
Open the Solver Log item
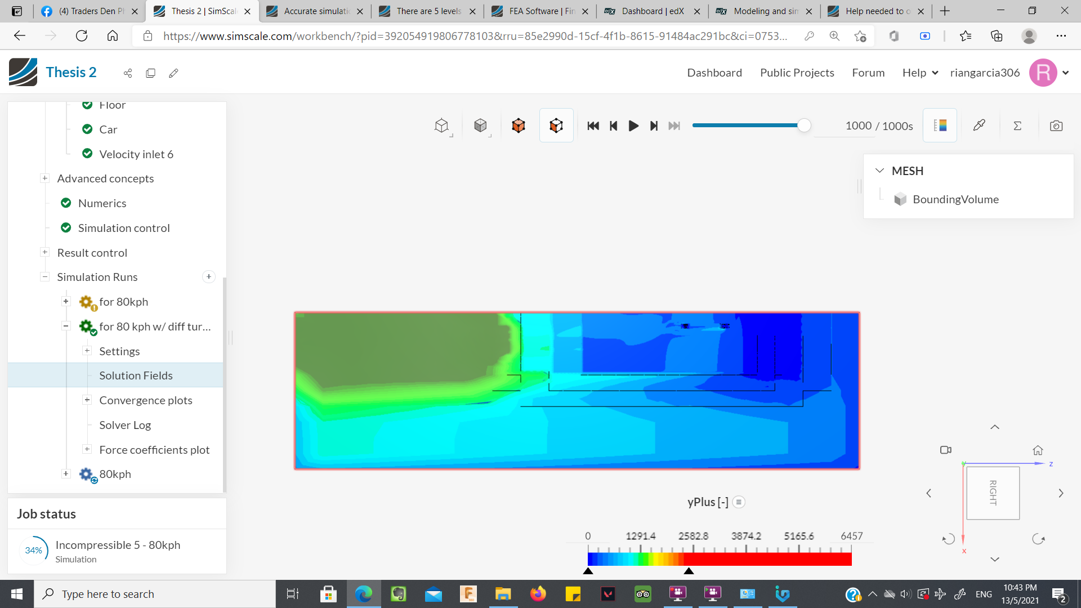(x=125, y=425)
